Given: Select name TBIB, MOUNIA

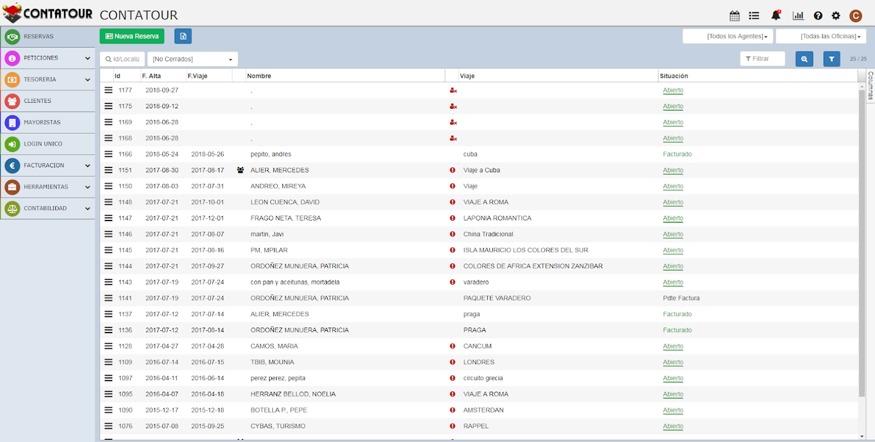Looking at the screenshot, I should point(272,362).
